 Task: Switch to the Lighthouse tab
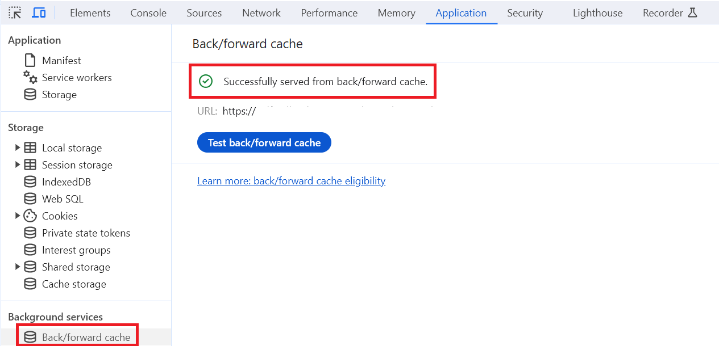(x=597, y=12)
